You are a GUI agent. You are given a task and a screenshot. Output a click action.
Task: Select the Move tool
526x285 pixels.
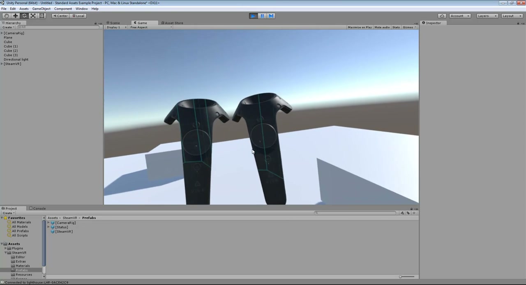(x=15, y=16)
